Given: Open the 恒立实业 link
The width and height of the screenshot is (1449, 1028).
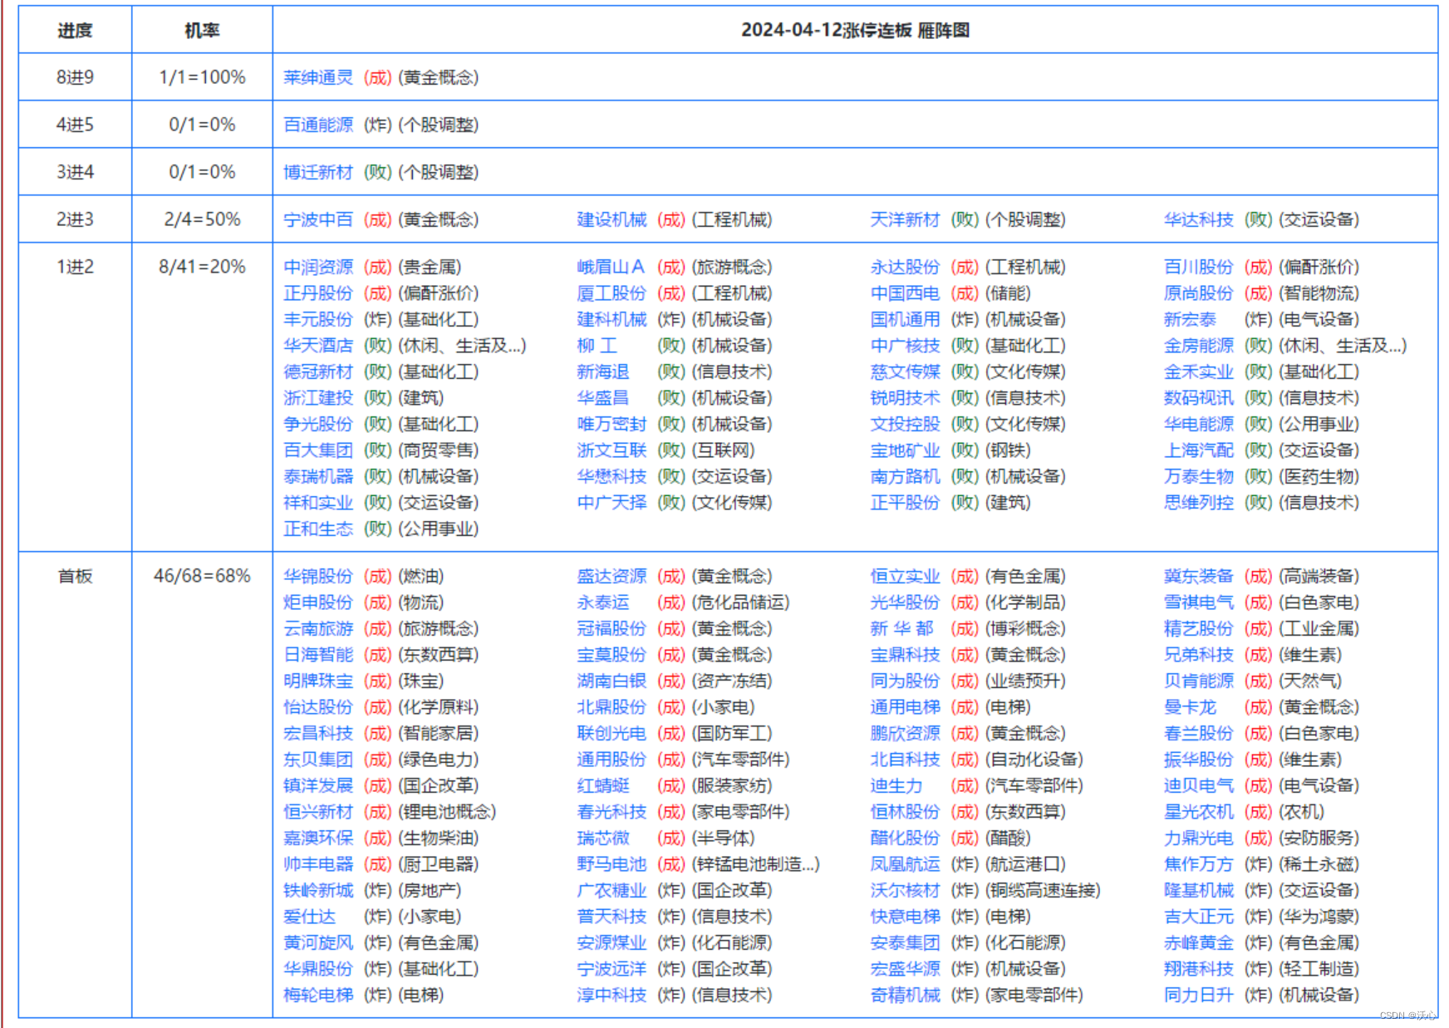Looking at the screenshot, I should (905, 576).
